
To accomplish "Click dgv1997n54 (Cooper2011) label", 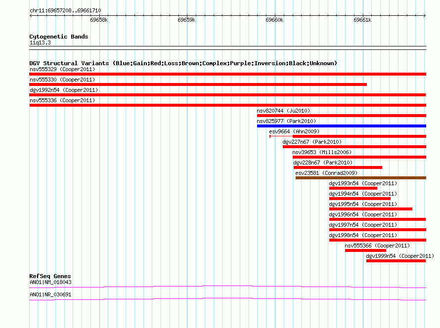I will [363, 225].
